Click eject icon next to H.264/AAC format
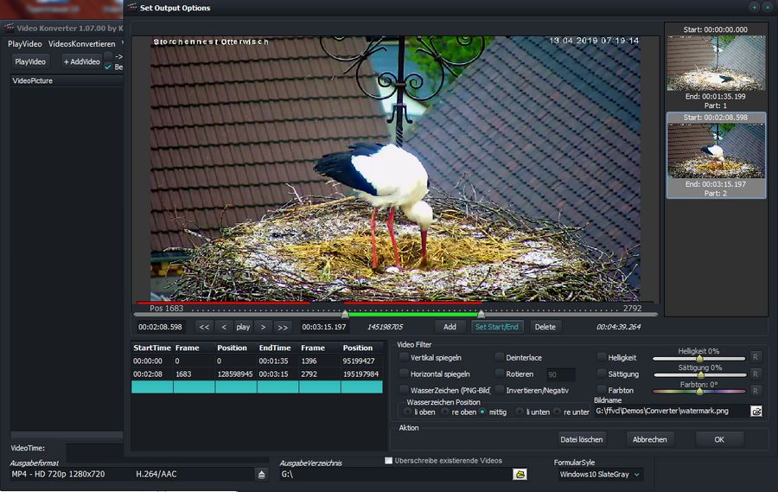Viewport: 778px width, 492px height. tap(262, 475)
